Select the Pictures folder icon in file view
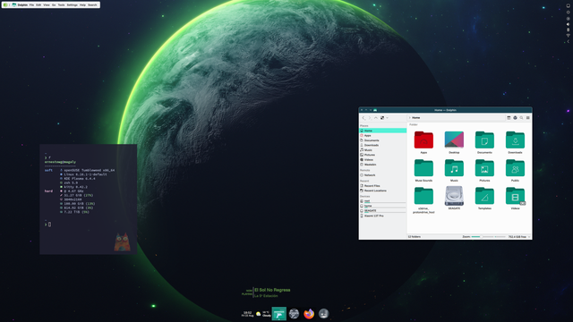 click(x=484, y=168)
